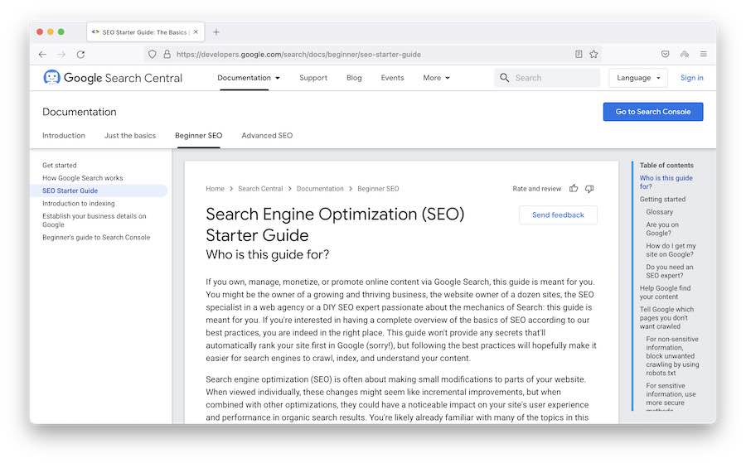This screenshot has height=463, width=746.
Task: Click Go to Search Console button
Action: (653, 112)
